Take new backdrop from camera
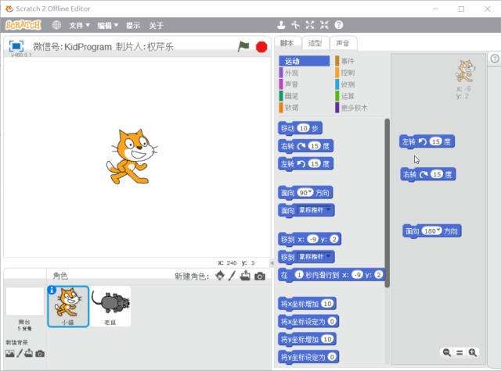 40,354
